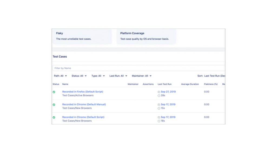This screenshot has height=153, width=277.
Task: Click clock icon next to 28s duration
Action: (x=159, y=96)
